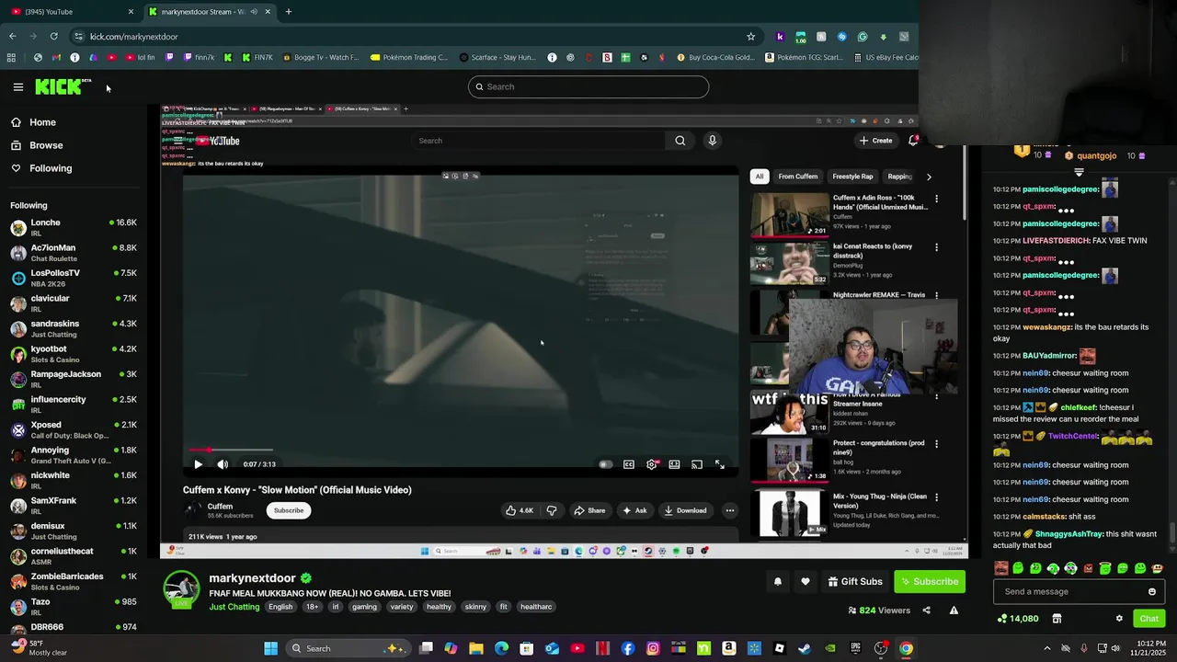Open Browse in Kick sidebar
The image size is (1177, 662).
(x=46, y=145)
